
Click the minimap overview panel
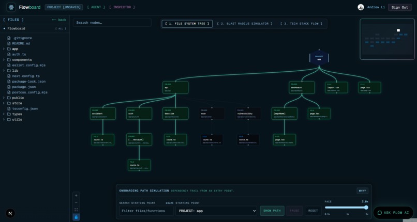(387, 39)
